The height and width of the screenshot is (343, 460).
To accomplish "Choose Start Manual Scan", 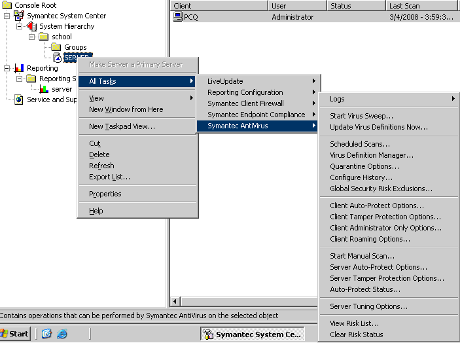I will (x=389, y=256).
